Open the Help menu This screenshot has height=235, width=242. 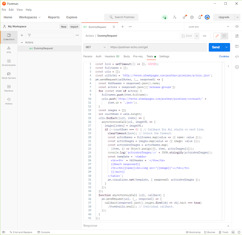29,10
